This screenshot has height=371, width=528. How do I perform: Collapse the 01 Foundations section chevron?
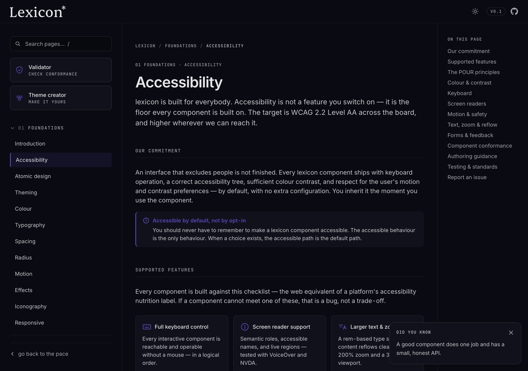13,128
